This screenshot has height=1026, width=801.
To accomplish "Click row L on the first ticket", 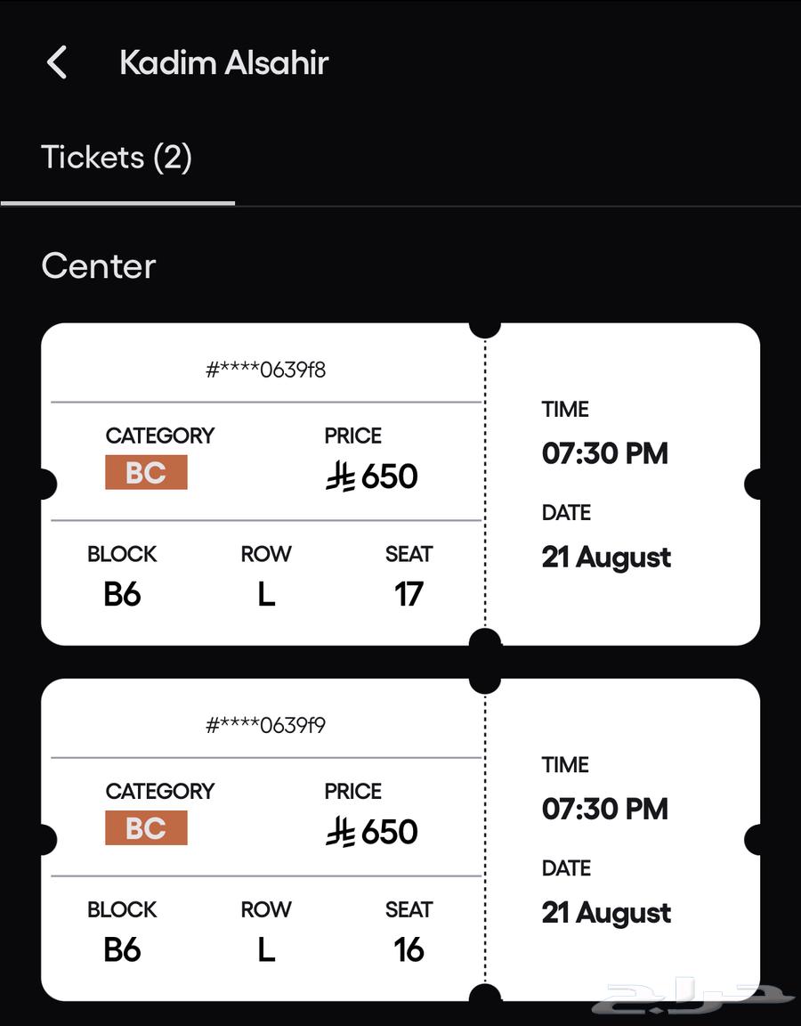I will click(x=265, y=594).
